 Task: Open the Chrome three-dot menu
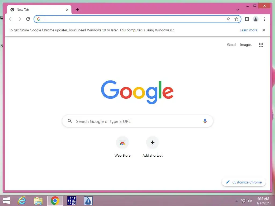(264, 19)
